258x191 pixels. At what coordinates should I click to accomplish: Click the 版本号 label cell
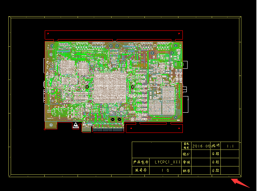click(x=141, y=170)
